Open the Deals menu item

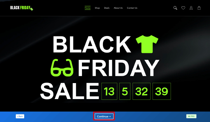click(107, 8)
